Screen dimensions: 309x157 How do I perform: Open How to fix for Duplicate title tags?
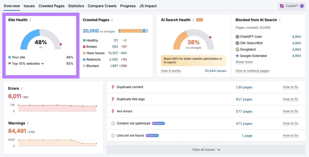tap(290, 99)
